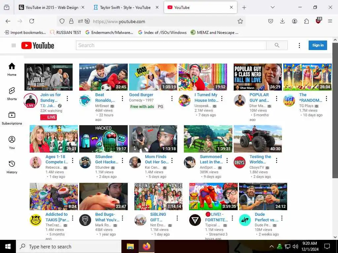Open options for SSundee Got Hacked video
The width and height of the screenshot is (338, 253).
pos(122,160)
